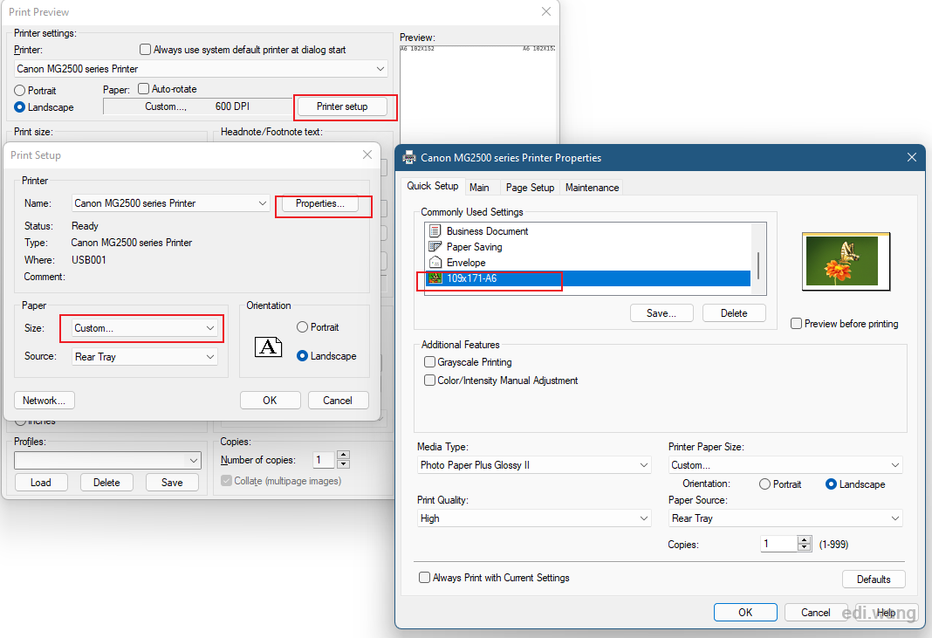Click Delete in Commonly Used Settings
Image resolution: width=932 pixels, height=638 pixels.
734,313
